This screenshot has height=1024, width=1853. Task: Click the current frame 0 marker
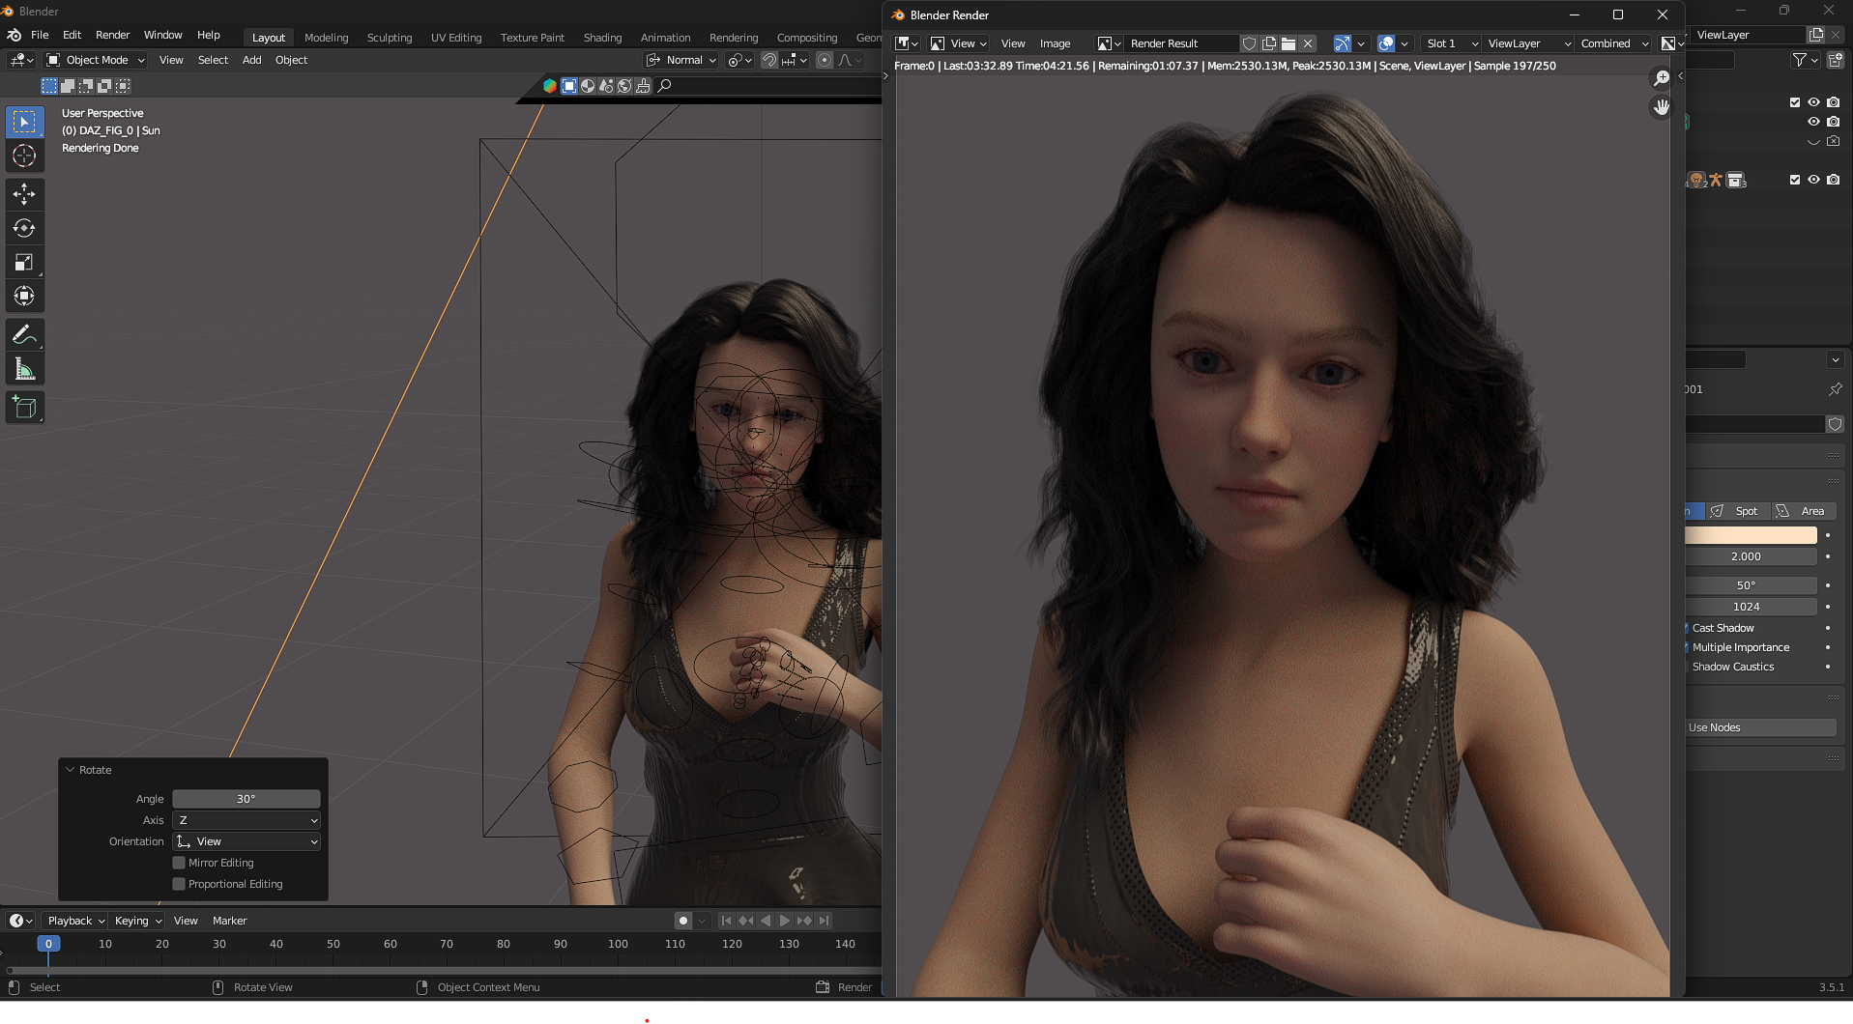[x=48, y=944]
